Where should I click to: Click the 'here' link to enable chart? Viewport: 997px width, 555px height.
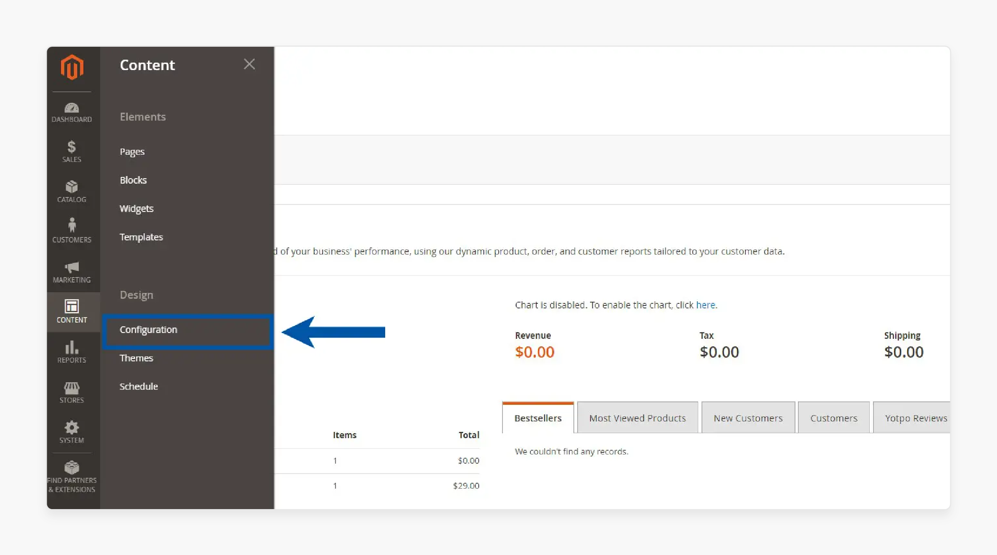[x=705, y=305]
